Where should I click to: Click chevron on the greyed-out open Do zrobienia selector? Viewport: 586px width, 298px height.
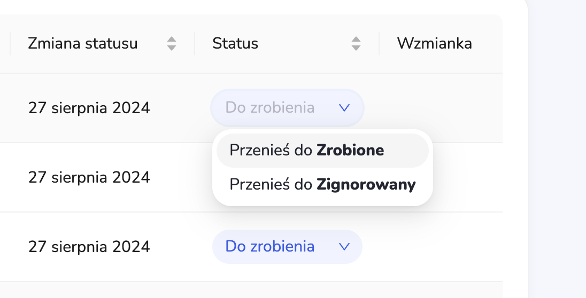click(x=344, y=108)
